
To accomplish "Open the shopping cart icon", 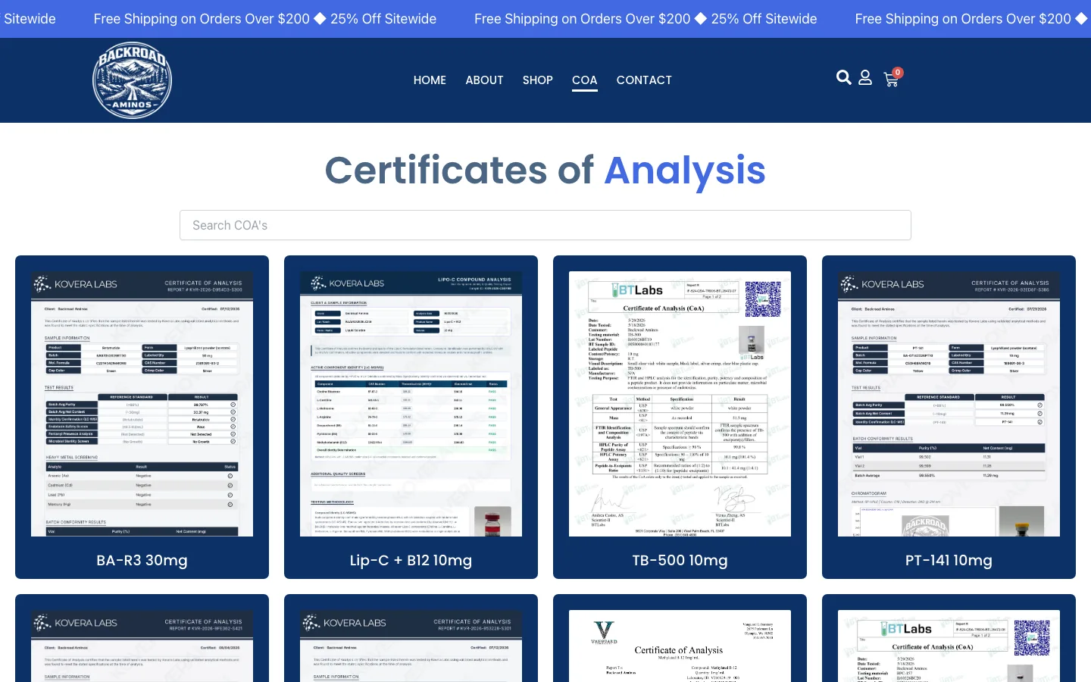I will (891, 80).
